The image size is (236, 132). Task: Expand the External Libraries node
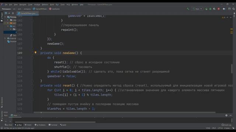click(x=6, y=38)
